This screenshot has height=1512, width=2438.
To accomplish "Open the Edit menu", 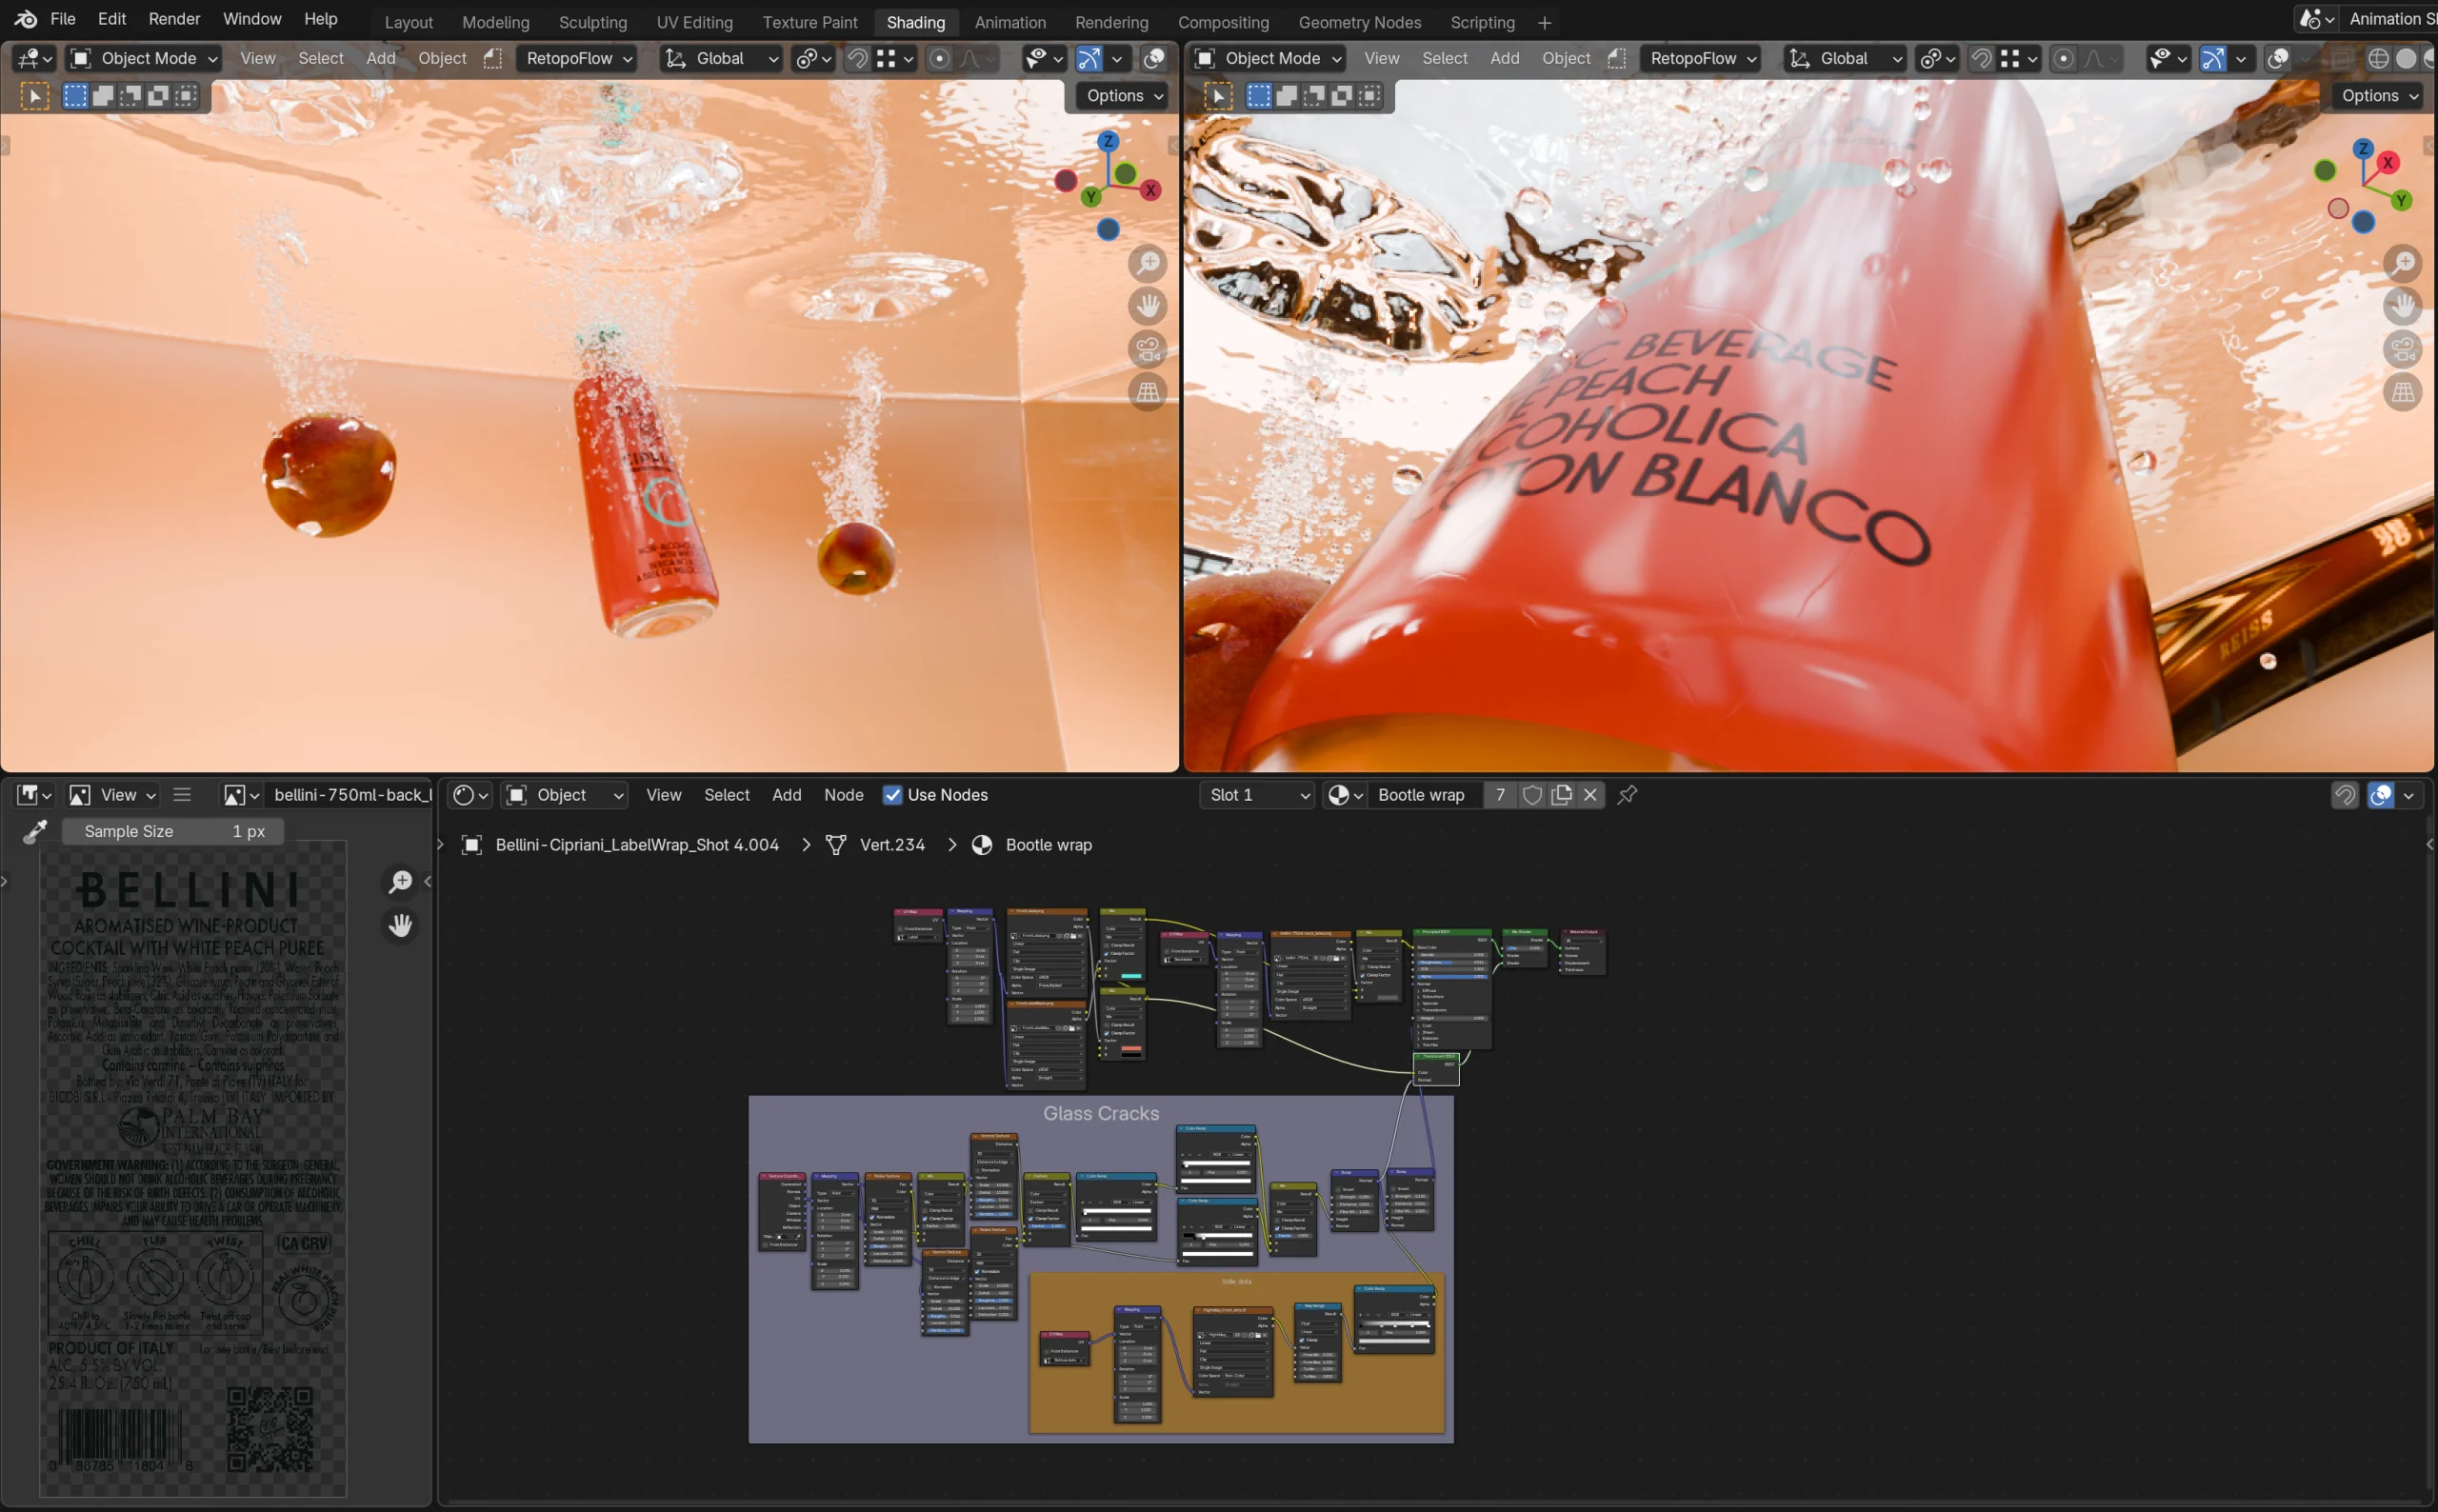I will click(112, 19).
